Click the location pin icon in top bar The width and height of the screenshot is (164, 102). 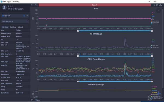(x=154, y=5)
